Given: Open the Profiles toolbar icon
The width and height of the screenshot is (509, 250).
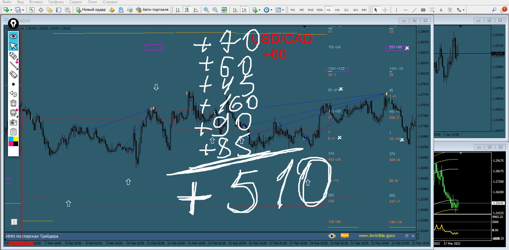Looking at the screenshot, I should point(18,10).
